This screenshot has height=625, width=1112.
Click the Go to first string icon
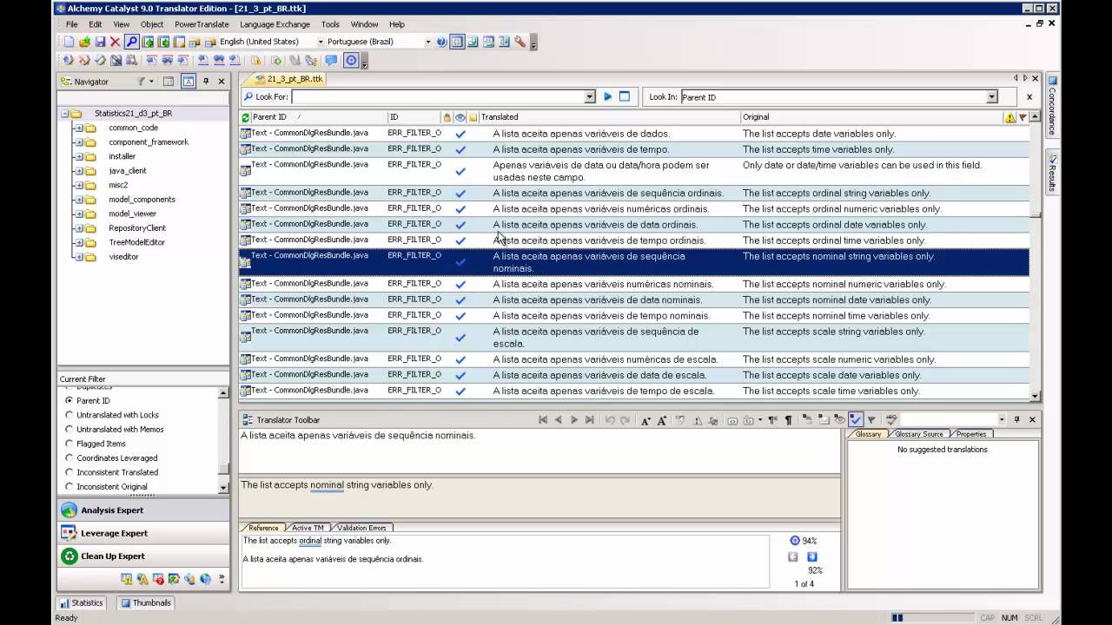pos(543,420)
